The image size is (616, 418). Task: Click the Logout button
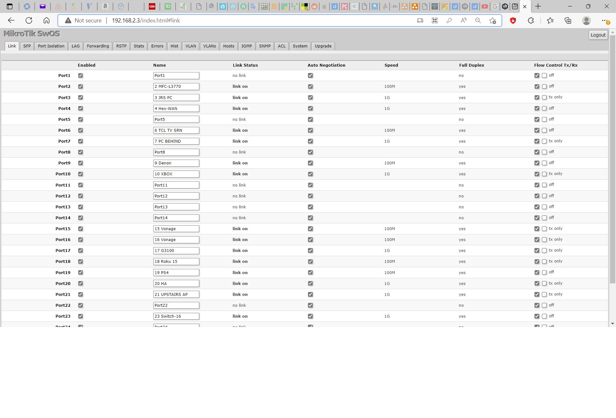(598, 35)
